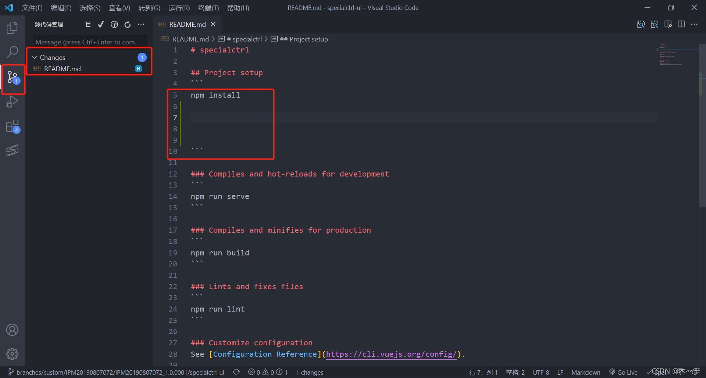Click the VS Code logo icon in title bar
The width and height of the screenshot is (706, 378).
9,8
